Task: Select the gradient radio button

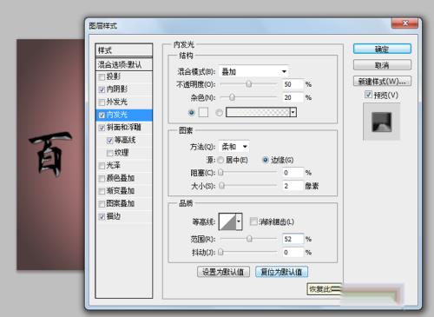Action: click(x=219, y=112)
